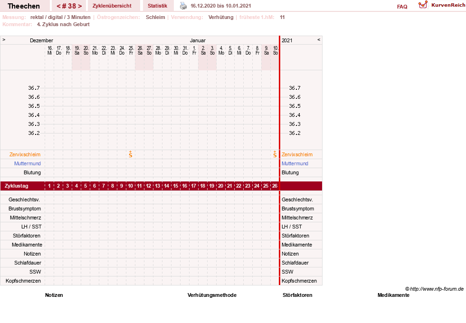Click the Dezember month label
This screenshot has height=323, width=466.
[42, 40]
